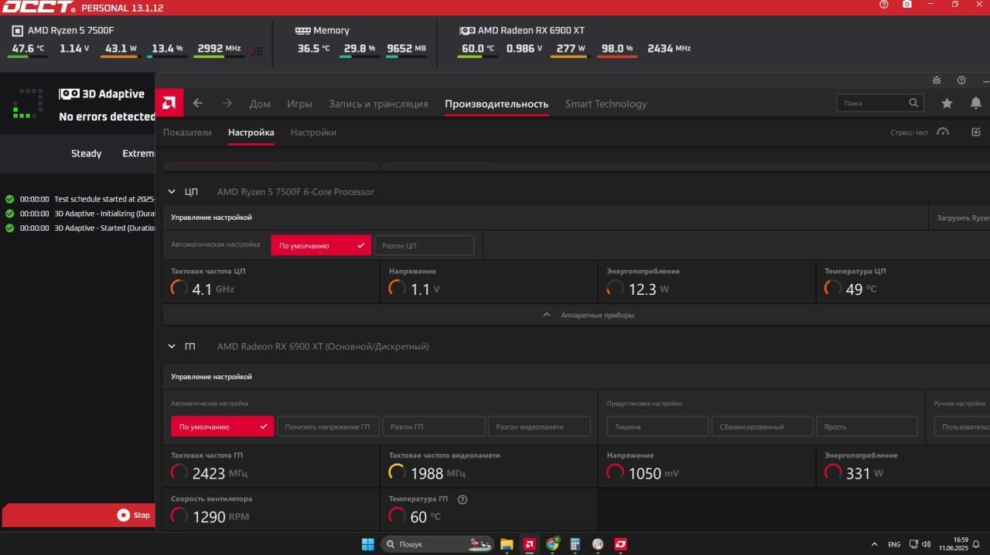Enable Разгон ЦП auto tuning
This screenshot has width=990, height=555.
point(424,245)
